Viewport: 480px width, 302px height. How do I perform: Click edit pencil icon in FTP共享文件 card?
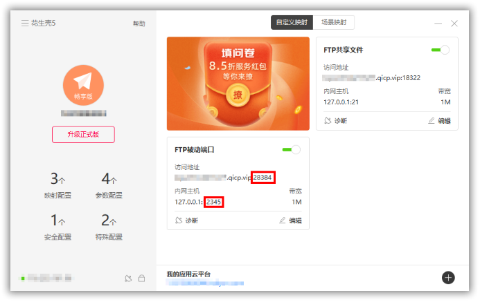point(432,120)
